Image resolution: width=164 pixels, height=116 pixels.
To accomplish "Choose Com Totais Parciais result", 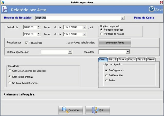I will 10,77.
